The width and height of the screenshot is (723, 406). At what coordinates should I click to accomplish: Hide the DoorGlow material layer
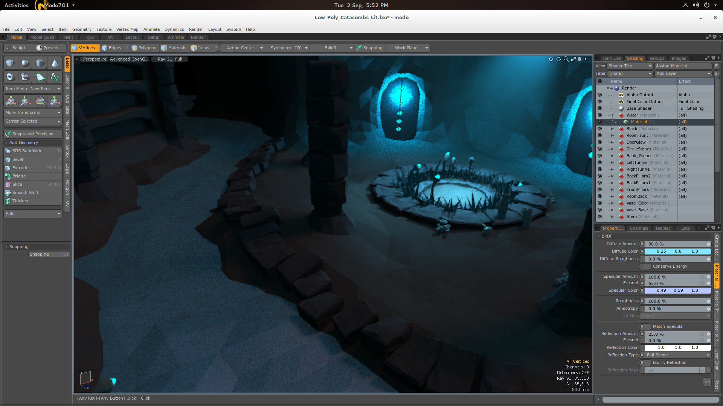pos(599,142)
